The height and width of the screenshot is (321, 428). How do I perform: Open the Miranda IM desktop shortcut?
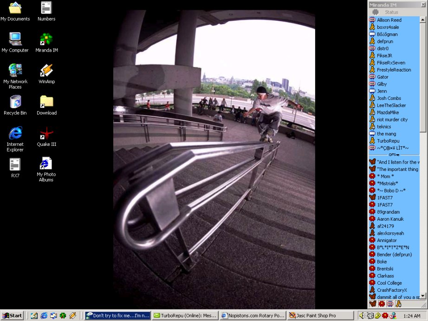click(46, 42)
